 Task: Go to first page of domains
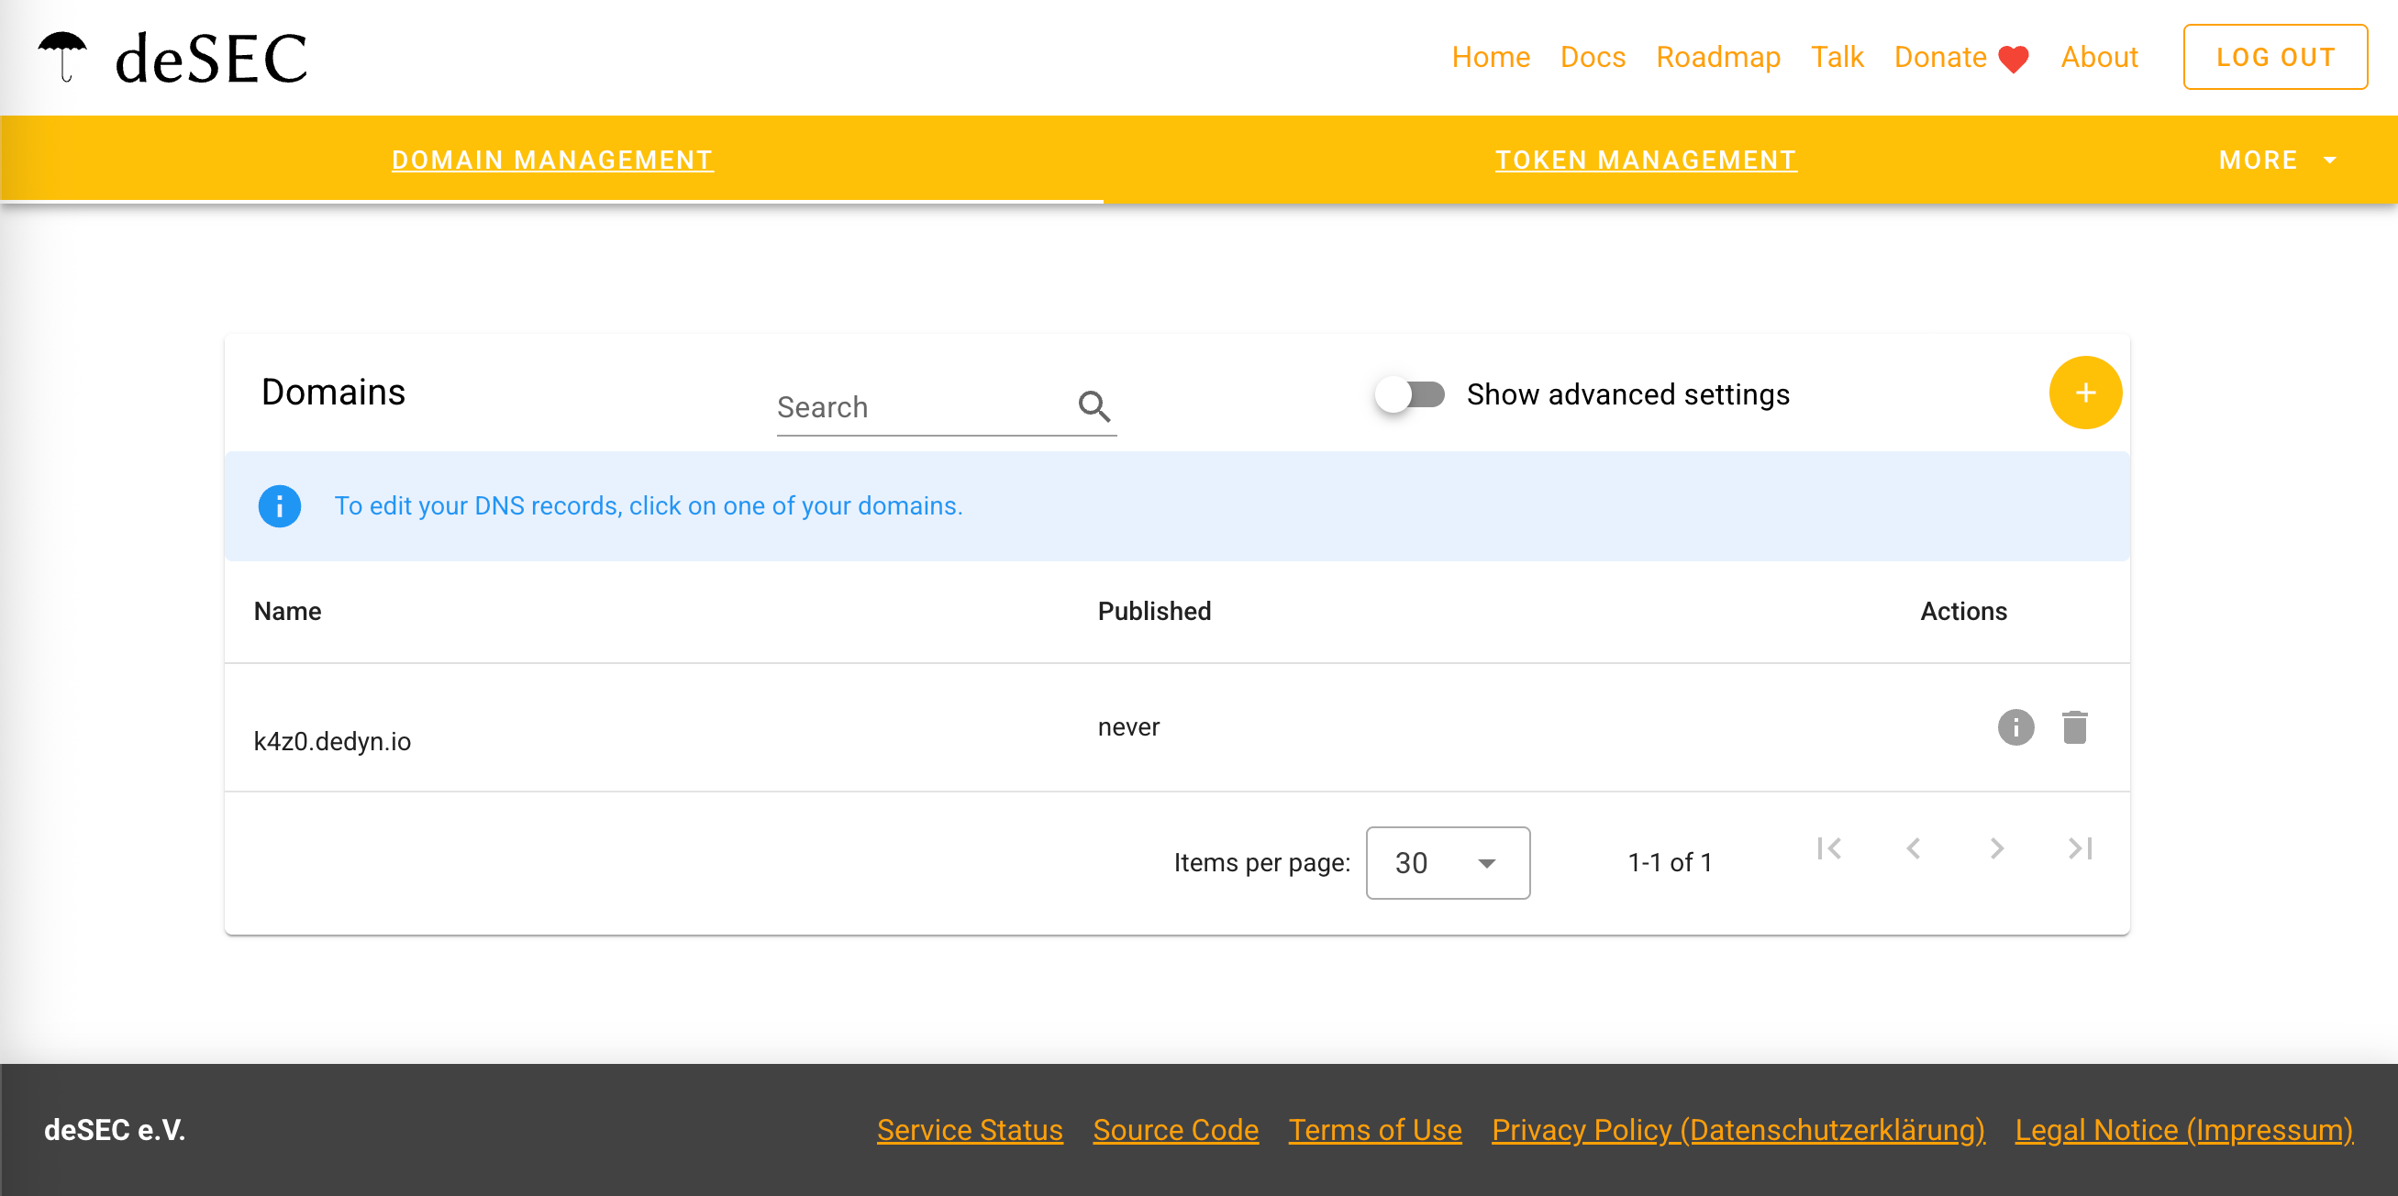coord(1828,848)
